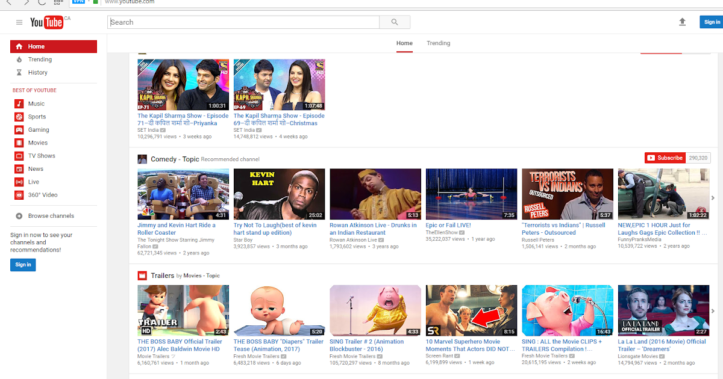Image resolution: width=723 pixels, height=379 pixels.
Task: Click the Music icon in Best of YouTube
Action: click(19, 103)
